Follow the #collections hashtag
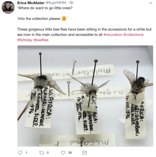This screenshot has width=156, height=157. [133, 35]
